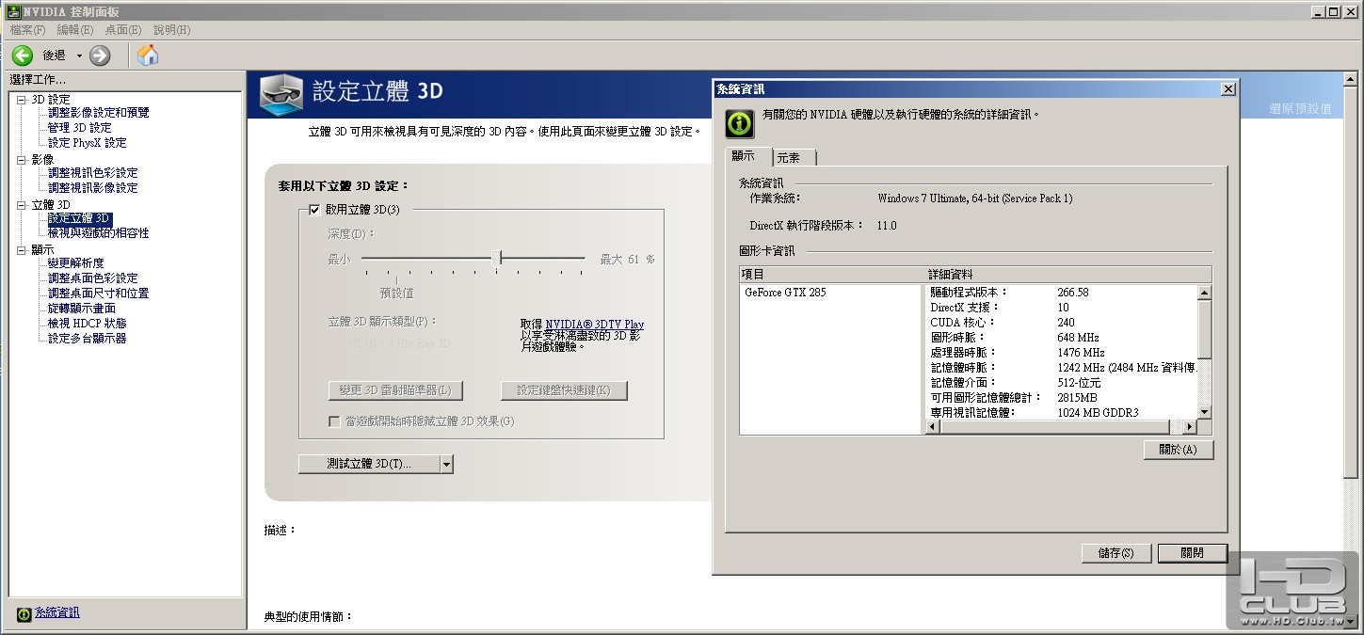The height and width of the screenshot is (635, 1364).
Task: Select 調整桌面色彩設定 tree item
Action: tap(93, 278)
